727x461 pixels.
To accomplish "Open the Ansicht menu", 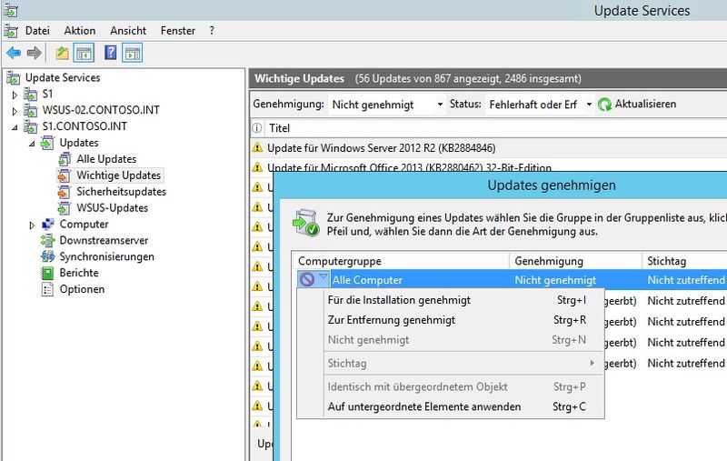I will 128,31.
